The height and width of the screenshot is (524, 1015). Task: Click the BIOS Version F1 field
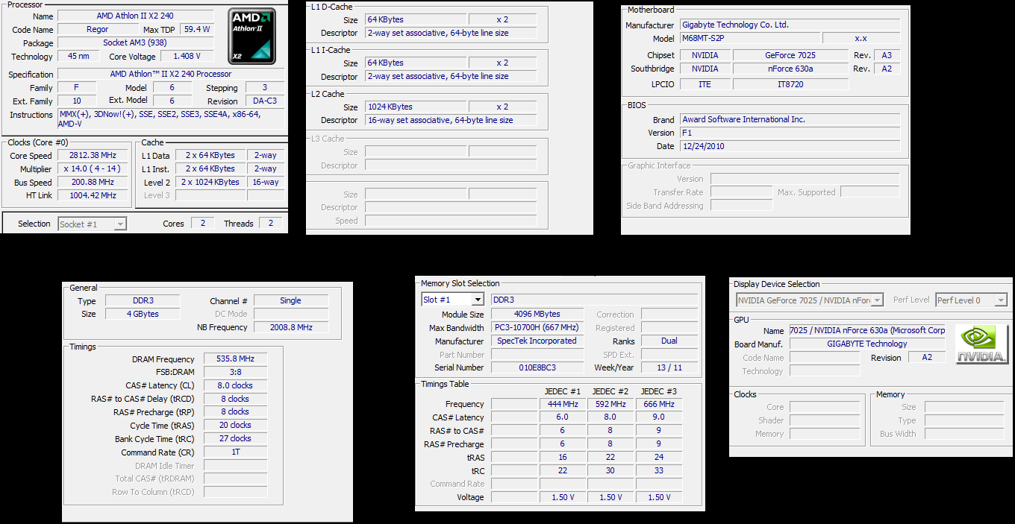click(x=790, y=133)
